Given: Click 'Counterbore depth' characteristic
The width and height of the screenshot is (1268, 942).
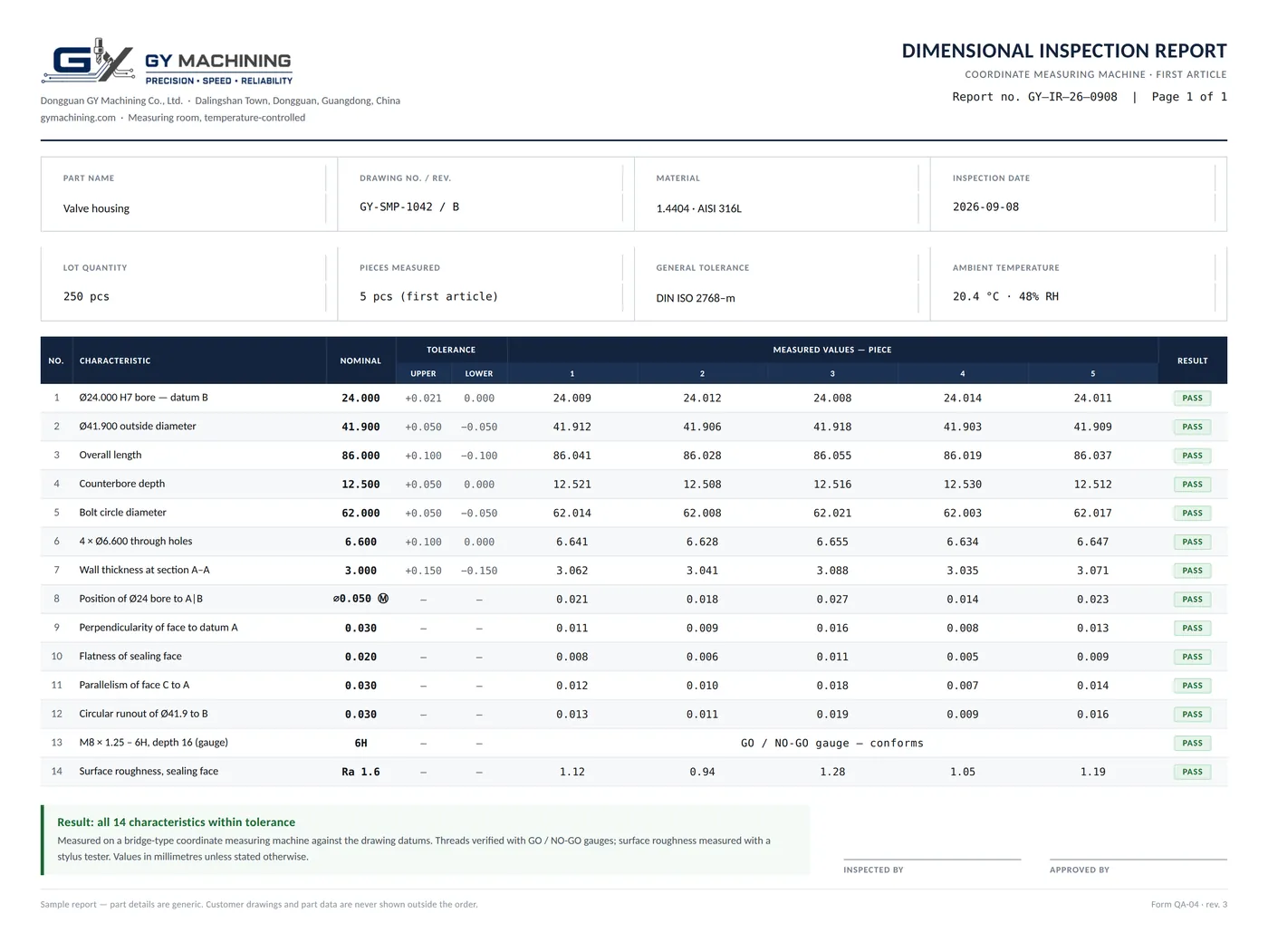Looking at the screenshot, I should pos(122,484).
